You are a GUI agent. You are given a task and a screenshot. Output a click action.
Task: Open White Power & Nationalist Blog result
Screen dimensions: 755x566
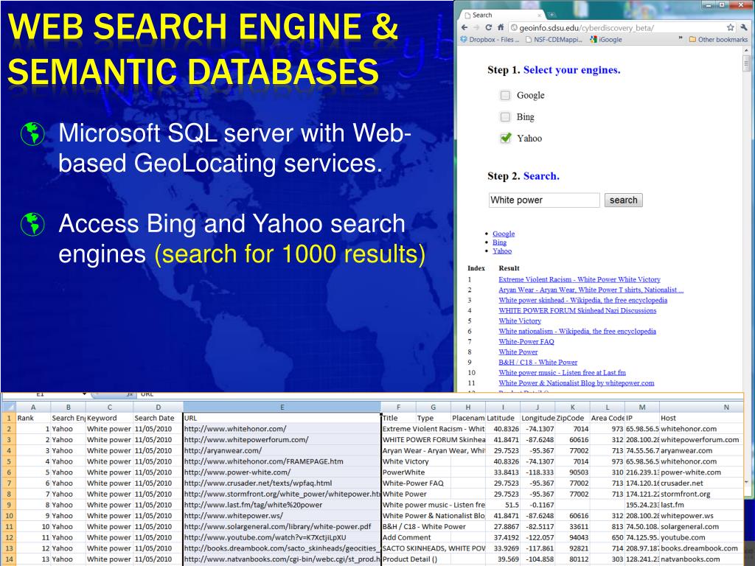[577, 383]
